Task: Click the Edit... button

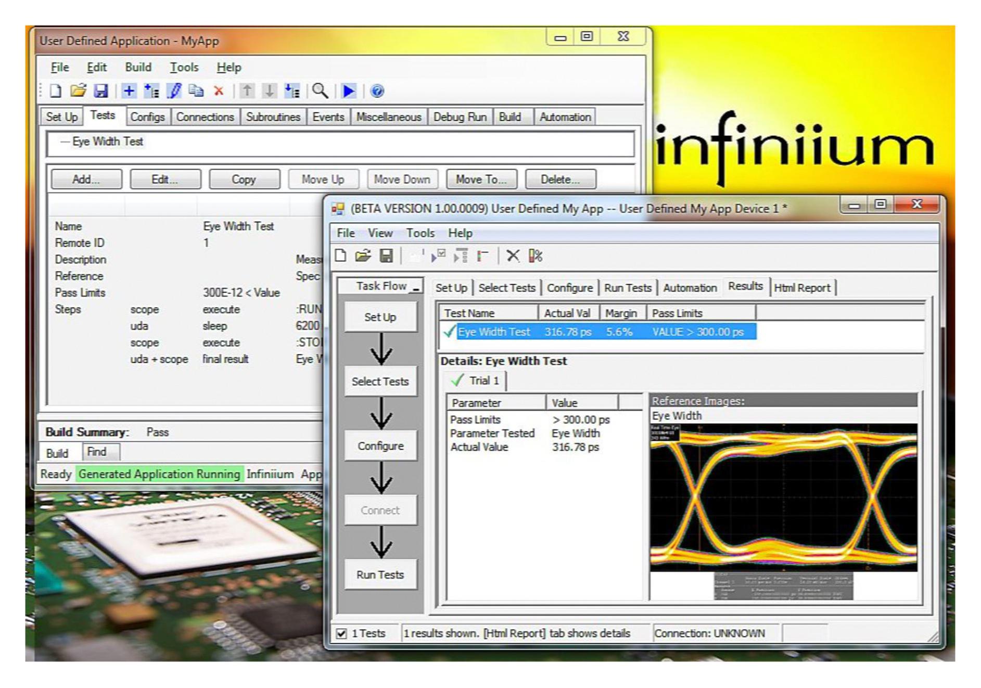Action: [x=165, y=179]
